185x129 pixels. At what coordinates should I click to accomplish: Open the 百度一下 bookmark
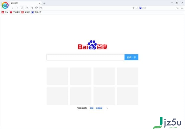(36, 12)
